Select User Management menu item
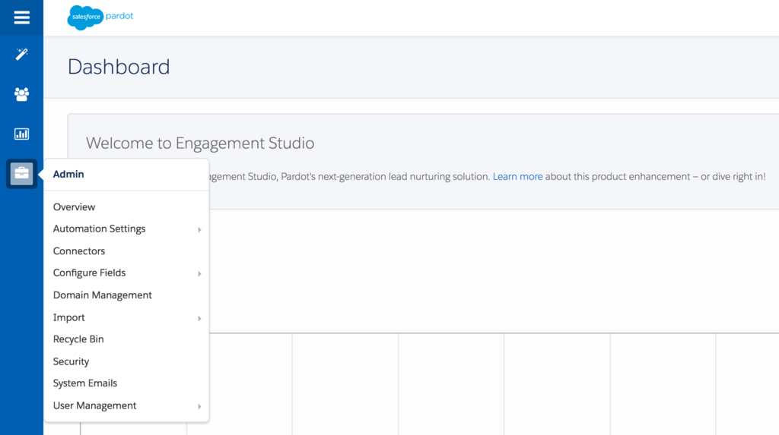Screen dimensions: 779x435 coord(94,405)
